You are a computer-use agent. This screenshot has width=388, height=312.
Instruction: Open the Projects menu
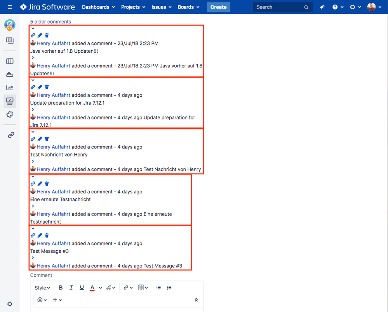click(x=130, y=7)
